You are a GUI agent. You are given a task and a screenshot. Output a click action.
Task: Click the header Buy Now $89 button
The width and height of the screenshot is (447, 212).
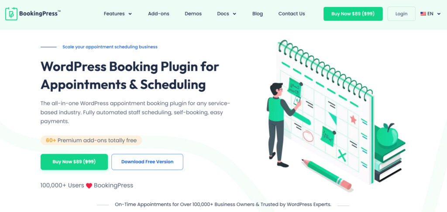click(x=353, y=14)
